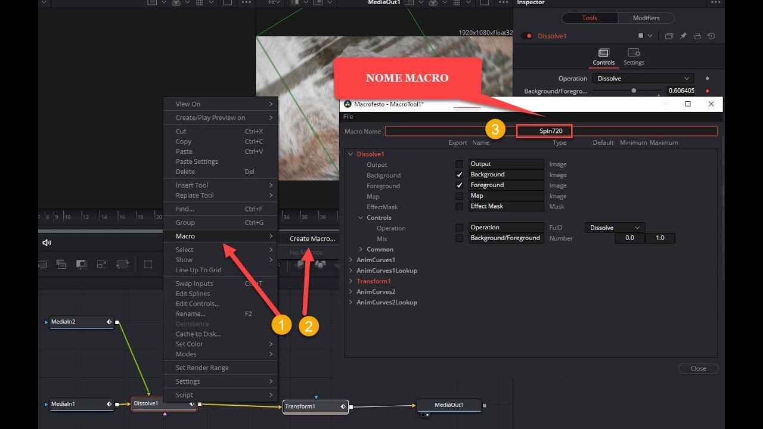The image size is (763, 429).
Task: Choose Rename... in the context menu
Action: point(221,314)
